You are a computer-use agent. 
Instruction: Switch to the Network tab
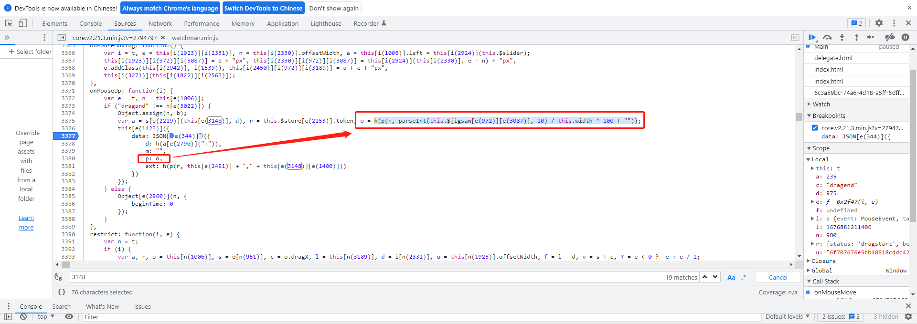(x=160, y=23)
